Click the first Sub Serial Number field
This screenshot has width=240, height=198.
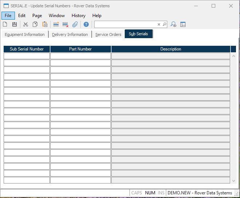pyautogui.click(x=27, y=56)
